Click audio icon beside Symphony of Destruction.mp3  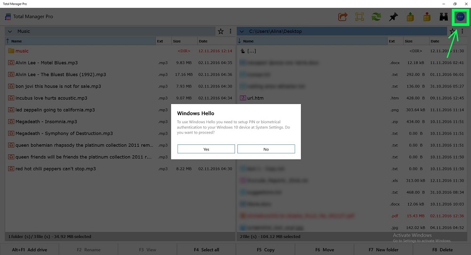click(11, 133)
